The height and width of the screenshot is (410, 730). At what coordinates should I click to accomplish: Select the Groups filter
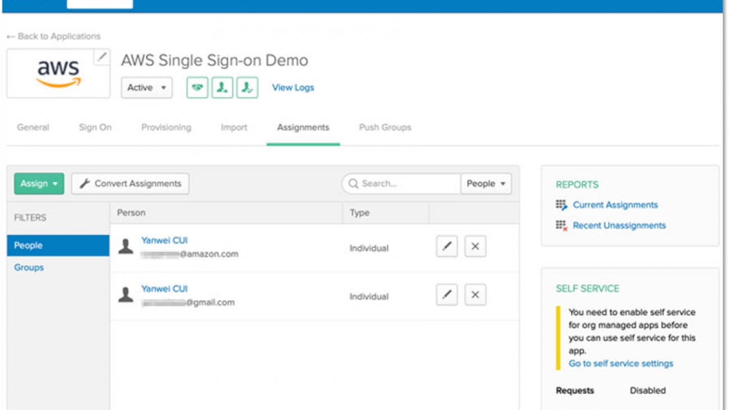point(29,268)
